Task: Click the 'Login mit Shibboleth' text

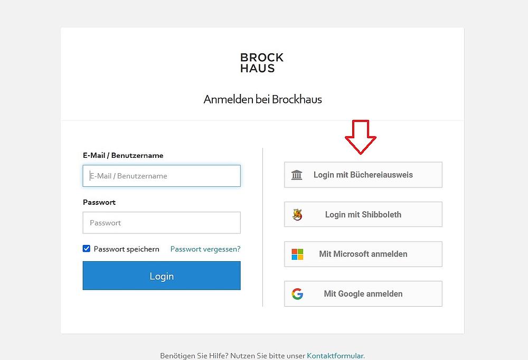Action: [363, 214]
